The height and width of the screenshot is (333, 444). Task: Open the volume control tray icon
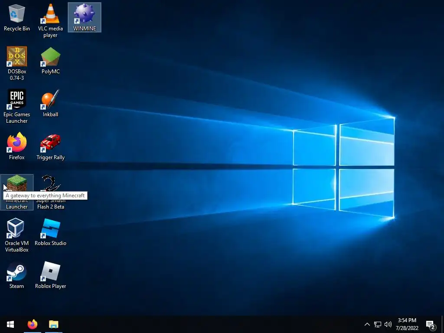pyautogui.click(x=388, y=324)
